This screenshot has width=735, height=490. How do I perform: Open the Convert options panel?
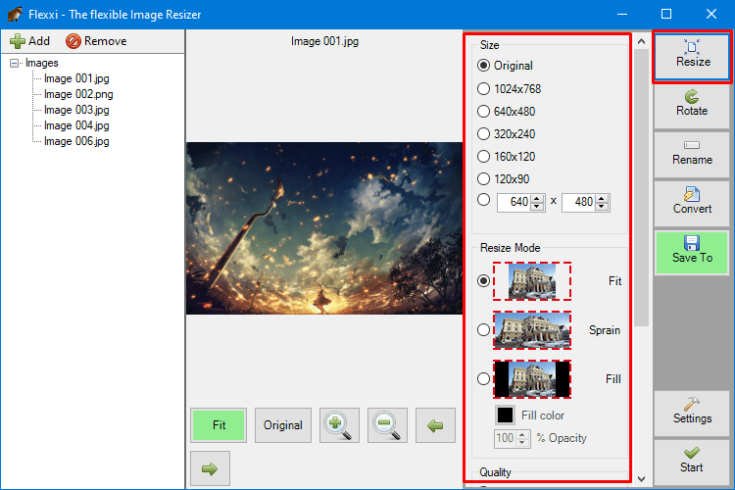692,204
